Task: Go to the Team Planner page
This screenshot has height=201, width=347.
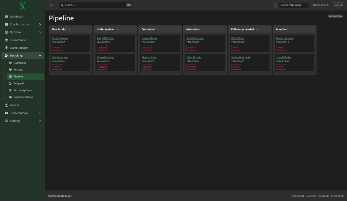Action: click(x=23, y=40)
